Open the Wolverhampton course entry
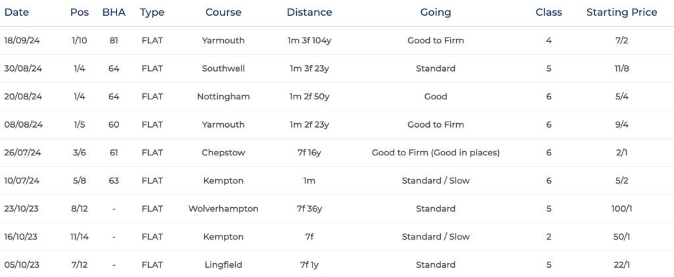 (223, 209)
